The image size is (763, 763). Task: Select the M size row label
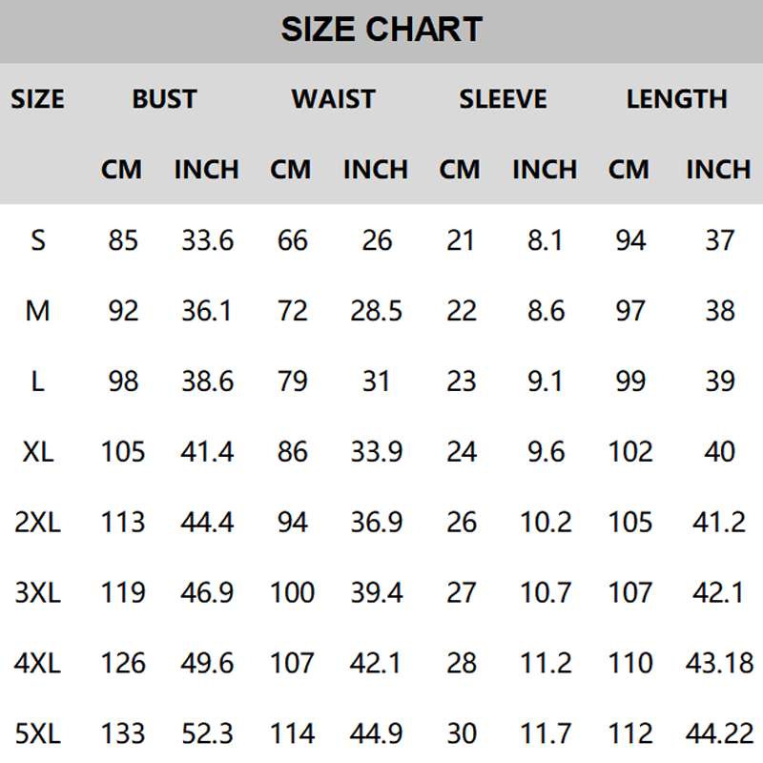(x=38, y=311)
